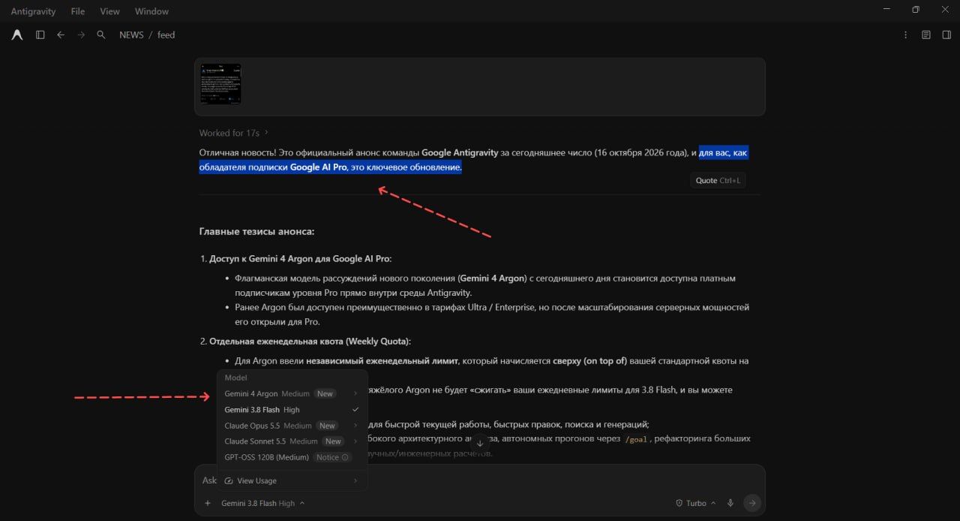Open the Window menu
The image size is (960, 521).
(151, 11)
